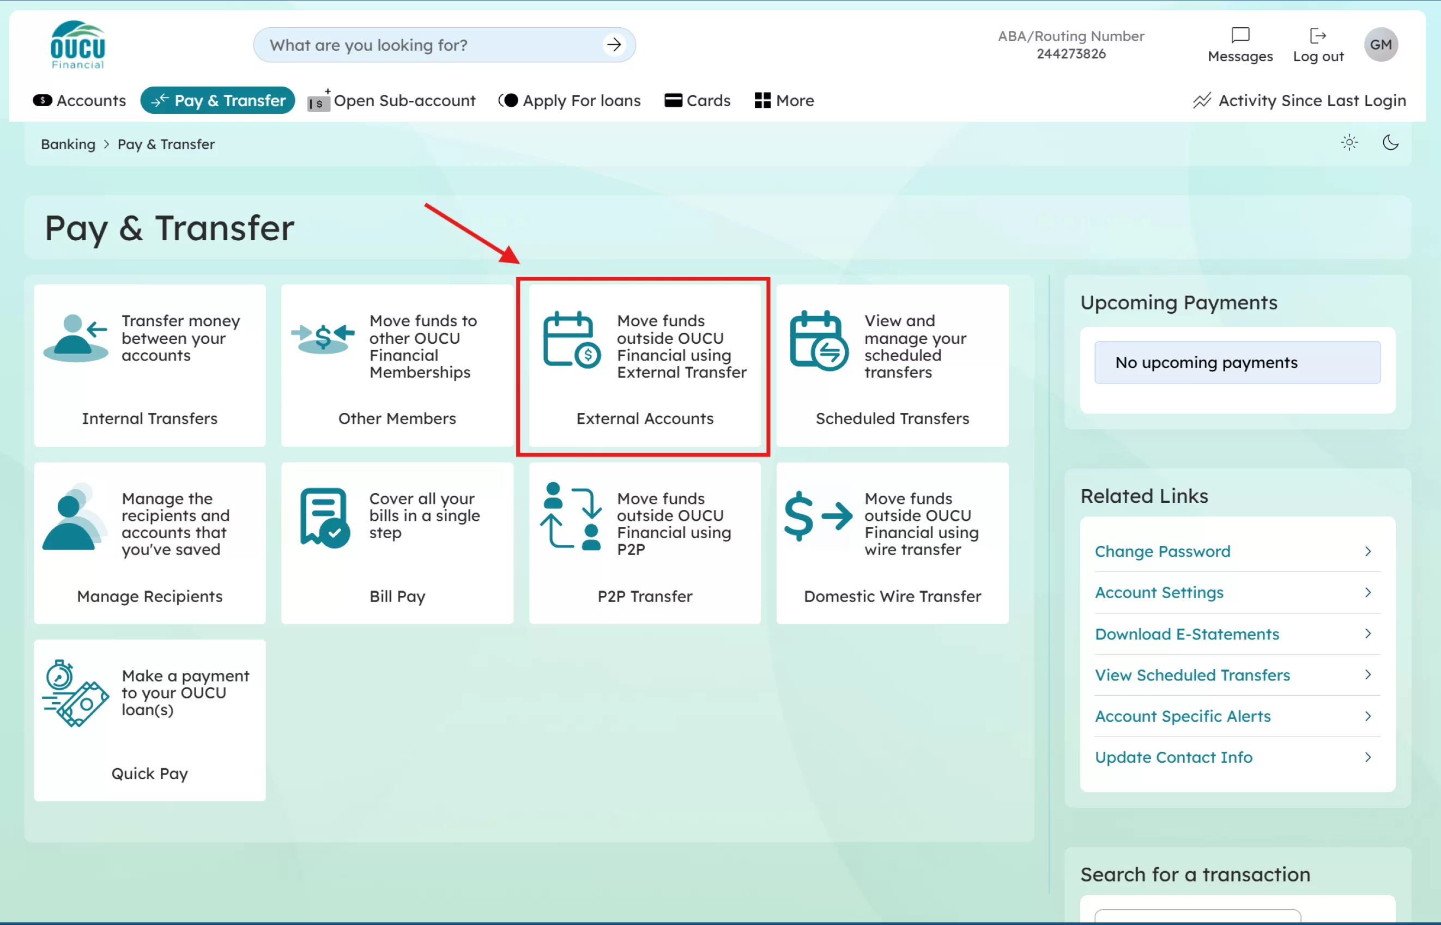
Task: Go to Banking breadcrumb
Action: 68,144
